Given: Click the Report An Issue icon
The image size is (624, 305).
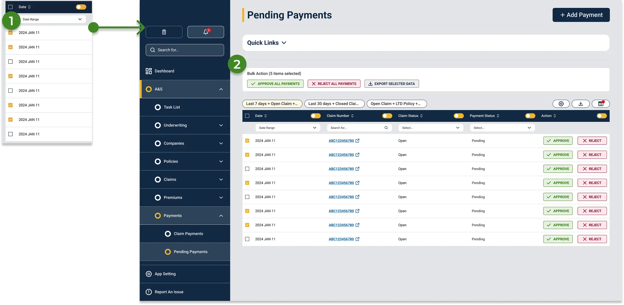Looking at the screenshot, I should (x=149, y=292).
